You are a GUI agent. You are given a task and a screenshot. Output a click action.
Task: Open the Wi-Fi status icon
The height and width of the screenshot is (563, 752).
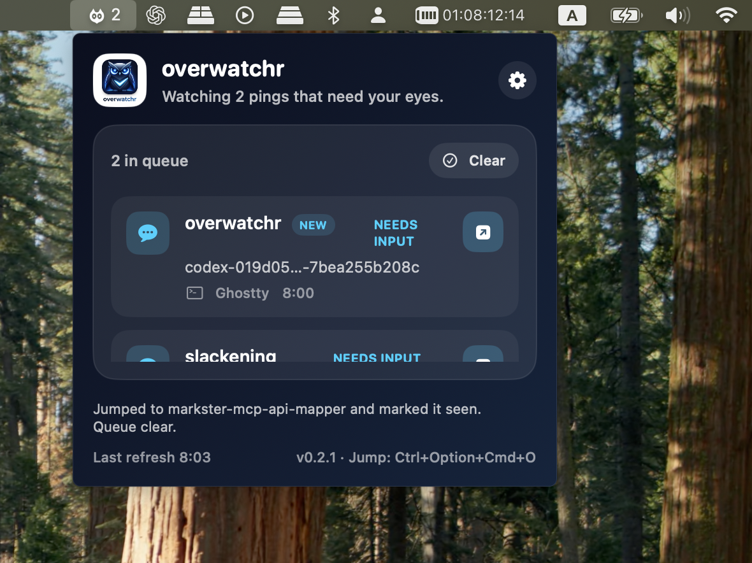tap(726, 15)
